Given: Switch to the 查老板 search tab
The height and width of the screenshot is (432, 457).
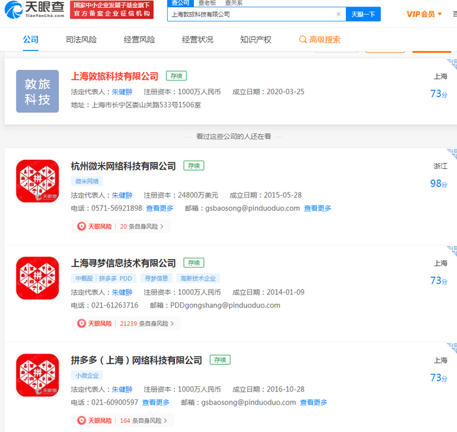Looking at the screenshot, I should 207,3.
